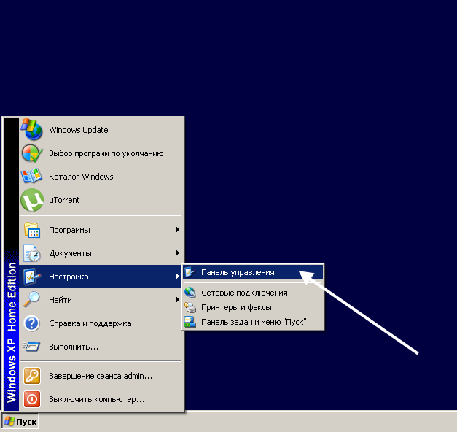The width and height of the screenshot is (457, 432).
Task: Click the Каталог Windows book icon
Action: (31, 176)
